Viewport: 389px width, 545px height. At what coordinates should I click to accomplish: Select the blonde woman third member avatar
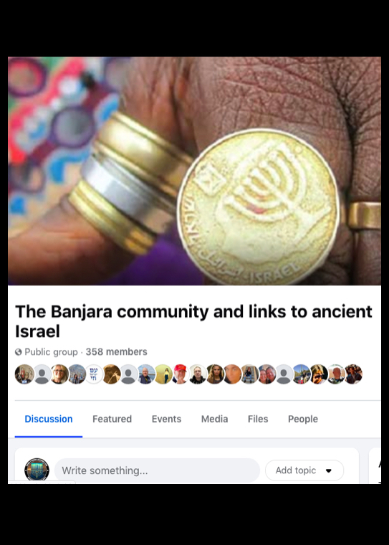coord(59,374)
